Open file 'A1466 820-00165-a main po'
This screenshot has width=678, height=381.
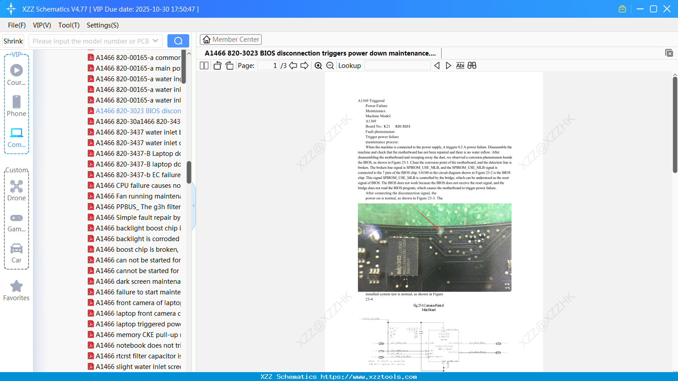tap(134, 68)
